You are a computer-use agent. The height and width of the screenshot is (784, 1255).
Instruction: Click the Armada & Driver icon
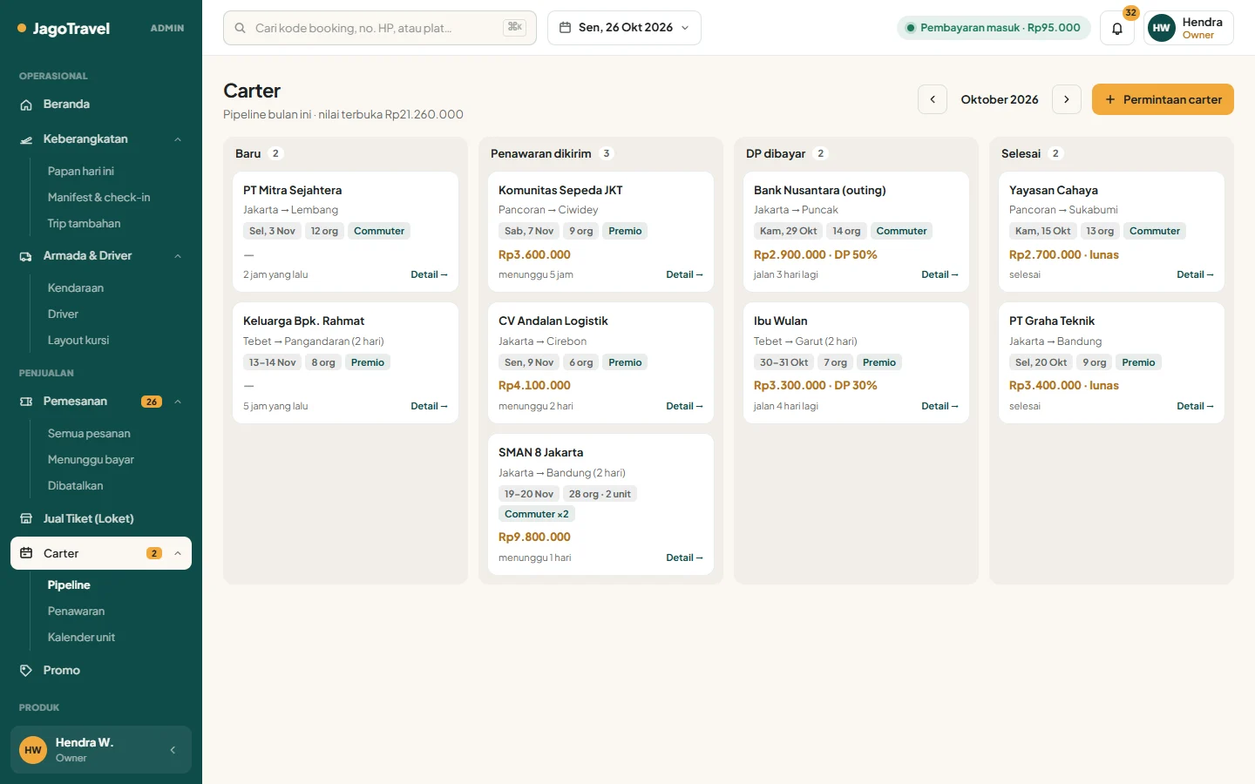click(x=26, y=256)
